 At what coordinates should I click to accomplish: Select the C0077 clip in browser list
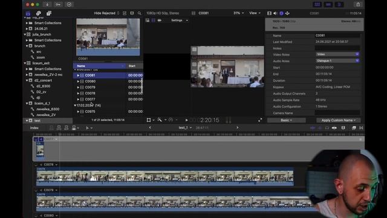click(90, 99)
